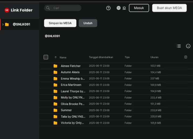Click the 237 MB size value
This screenshot has width=193, height=139.
155,78
